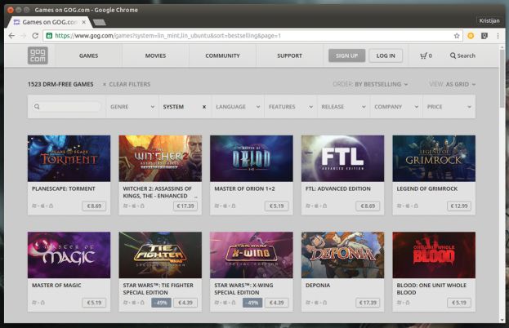Click the Search magnifier in the navbar
This screenshot has width=509, height=328.
tap(462, 55)
